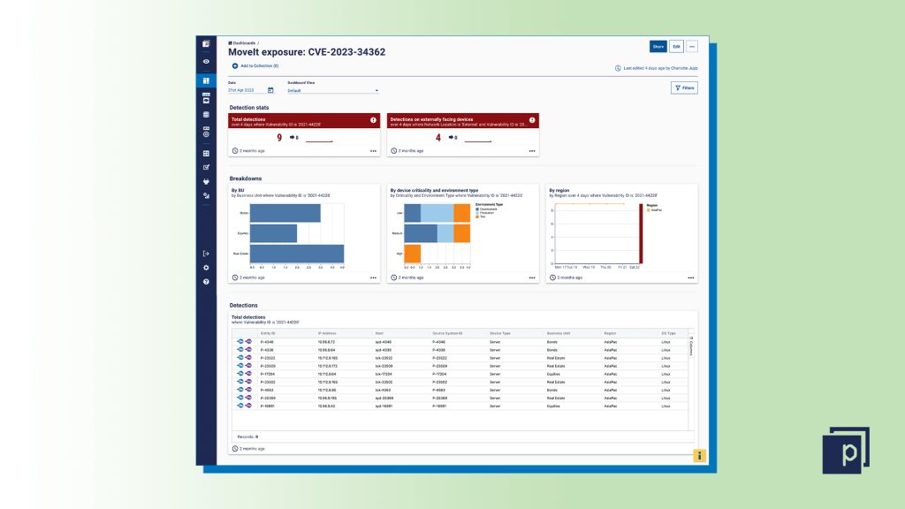Click the Development legend color swatch
This screenshot has width=905, height=509.
(x=477, y=209)
